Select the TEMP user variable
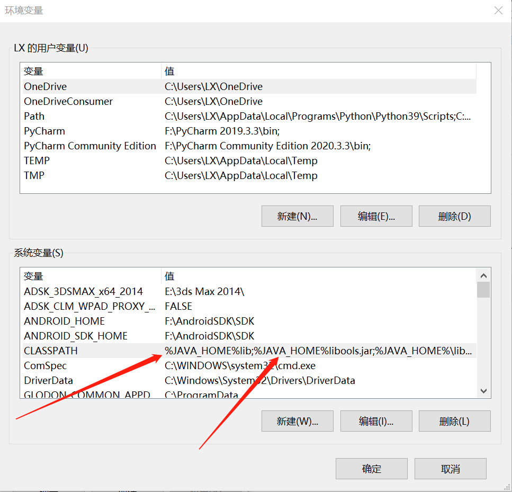512x492 pixels. [249, 160]
